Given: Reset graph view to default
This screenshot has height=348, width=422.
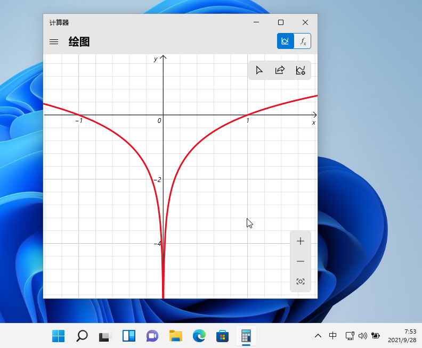Looking at the screenshot, I should pyautogui.click(x=301, y=281).
